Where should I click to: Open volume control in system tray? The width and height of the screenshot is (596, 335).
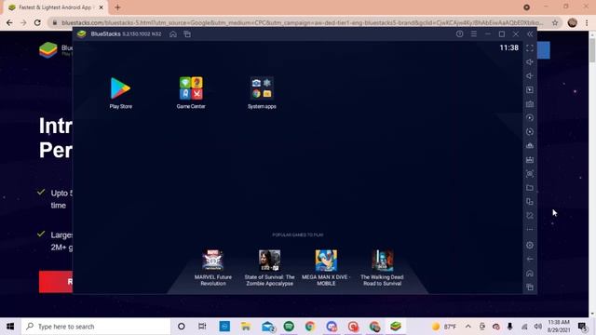(x=538, y=327)
